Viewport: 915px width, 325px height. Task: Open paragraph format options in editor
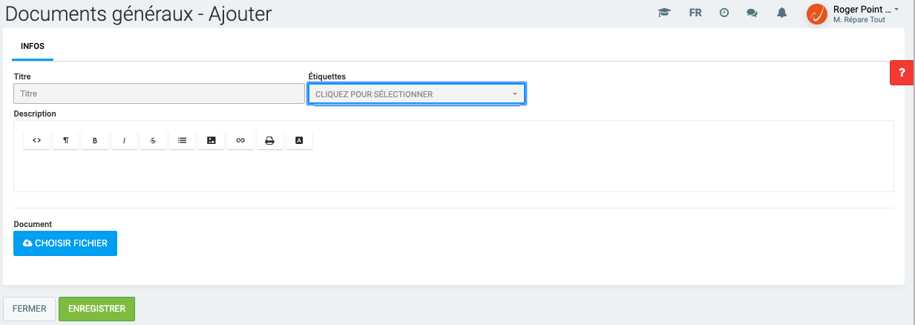click(x=66, y=140)
